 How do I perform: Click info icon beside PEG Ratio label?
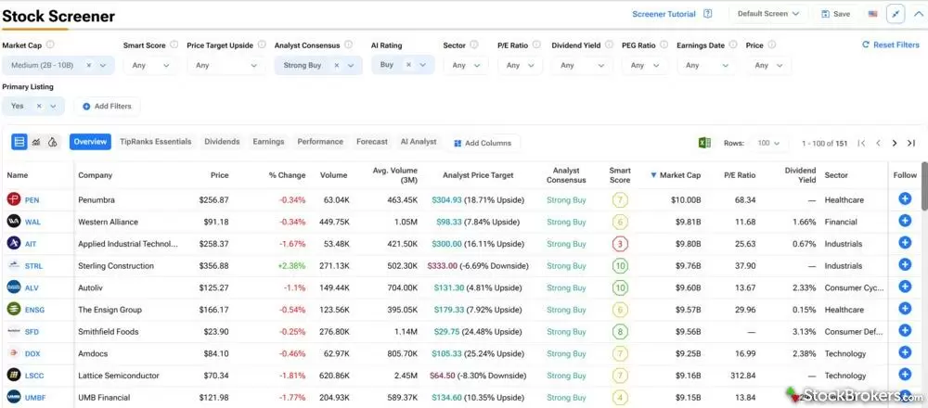click(664, 45)
